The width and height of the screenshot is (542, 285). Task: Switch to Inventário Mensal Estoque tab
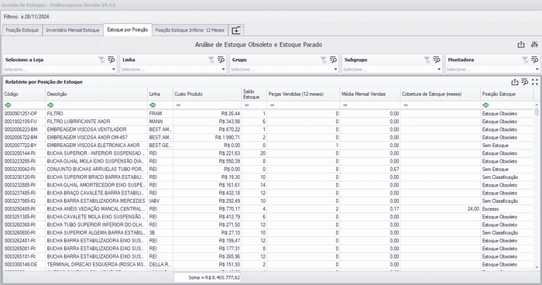73,30
